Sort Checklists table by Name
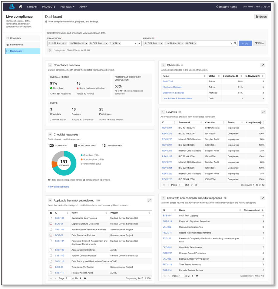Screen dimensions: 278x289 204,76
